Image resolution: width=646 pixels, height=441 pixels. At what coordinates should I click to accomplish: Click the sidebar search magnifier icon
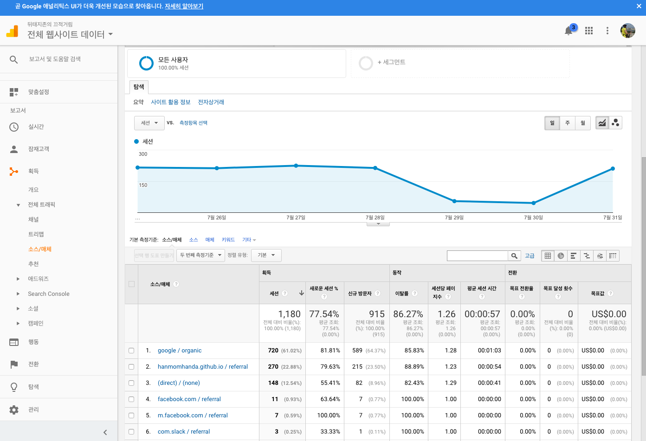[14, 59]
